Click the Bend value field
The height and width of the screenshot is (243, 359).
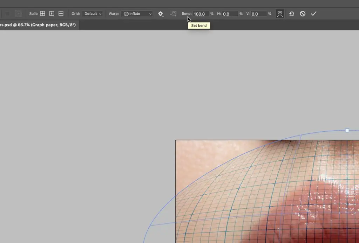pos(201,14)
